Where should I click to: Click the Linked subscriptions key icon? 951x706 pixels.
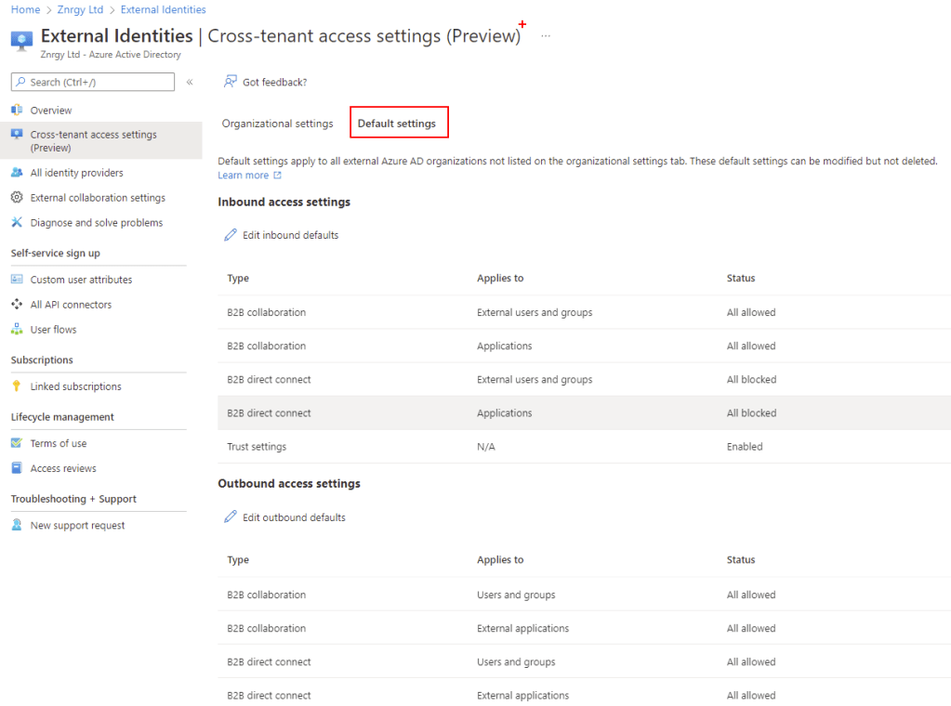tap(17, 386)
